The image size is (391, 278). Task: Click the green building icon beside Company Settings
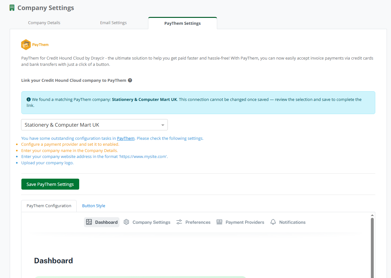click(12, 8)
